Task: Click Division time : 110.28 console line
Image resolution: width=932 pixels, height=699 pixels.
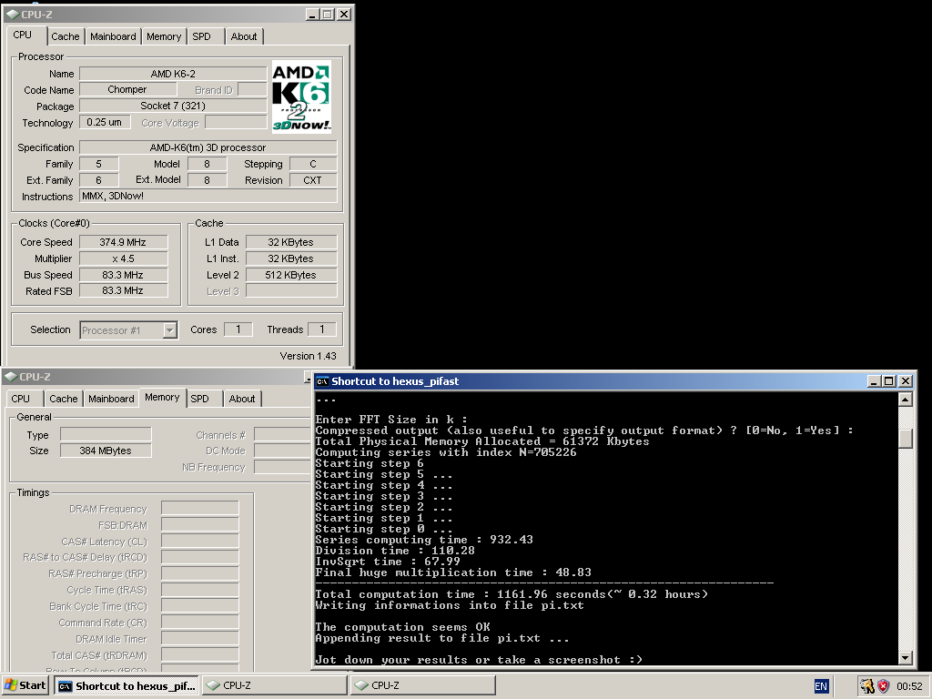Action: click(395, 551)
